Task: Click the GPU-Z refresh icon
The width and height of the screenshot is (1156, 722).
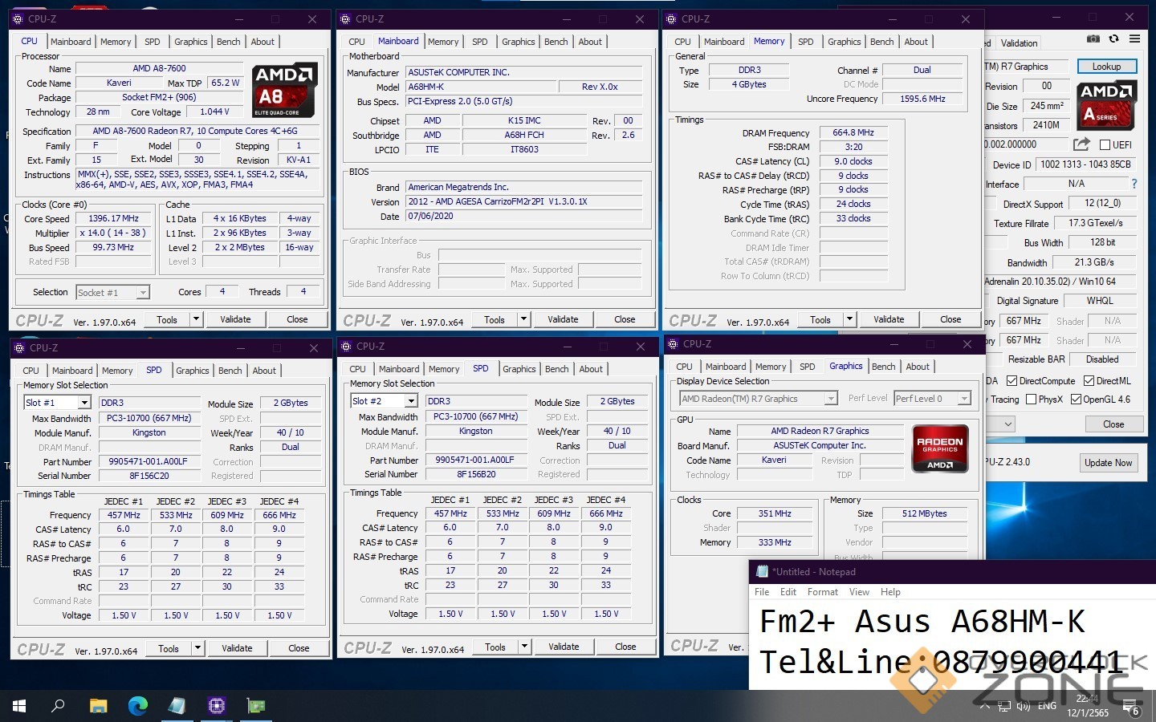Action: click(1113, 39)
